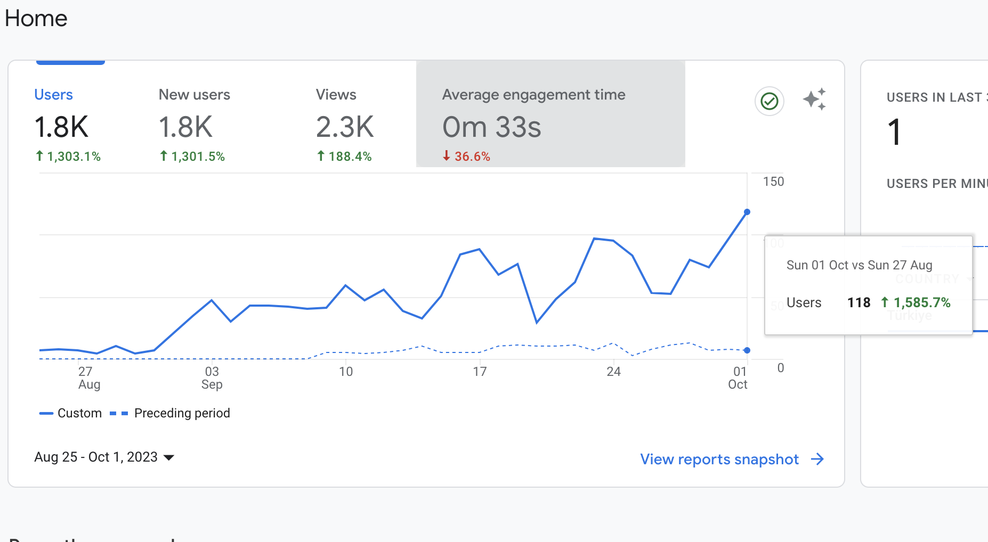Open the Aug 25 - Oct 1, 2023 date dropdown
The height and width of the screenshot is (542, 988).
(104, 457)
